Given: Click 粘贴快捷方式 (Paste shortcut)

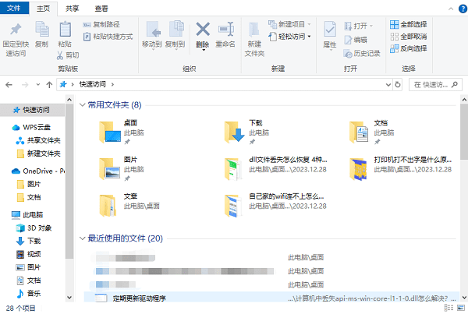Looking at the screenshot, I should (x=108, y=37).
